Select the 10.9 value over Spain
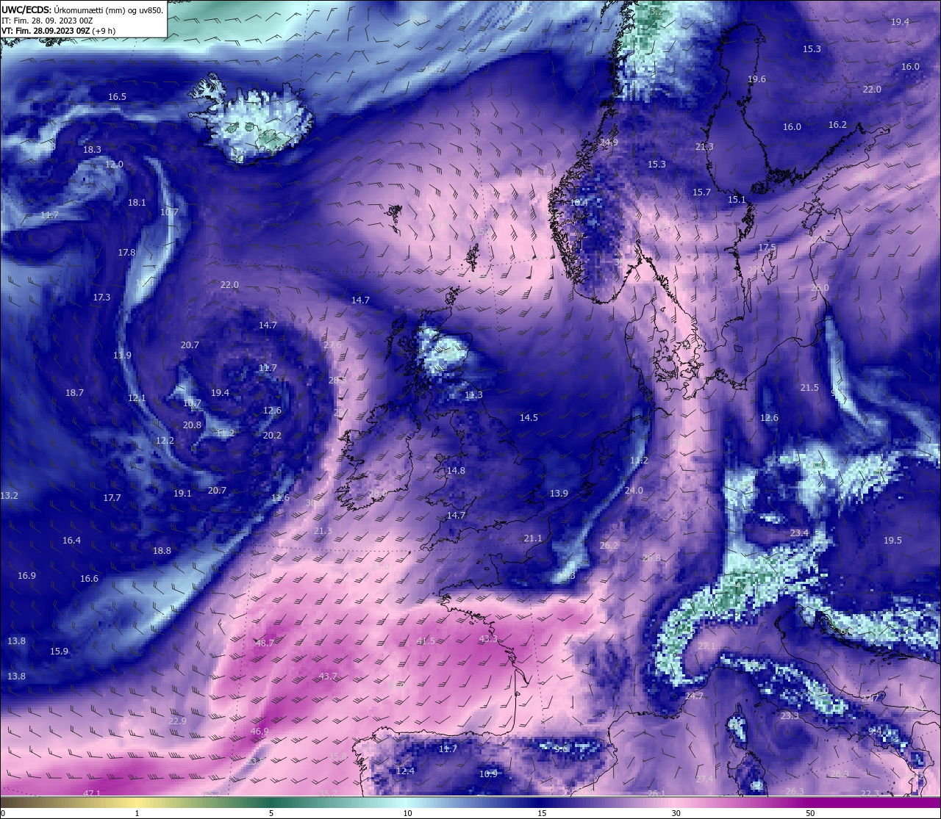This screenshot has width=941, height=819. pyautogui.click(x=488, y=774)
